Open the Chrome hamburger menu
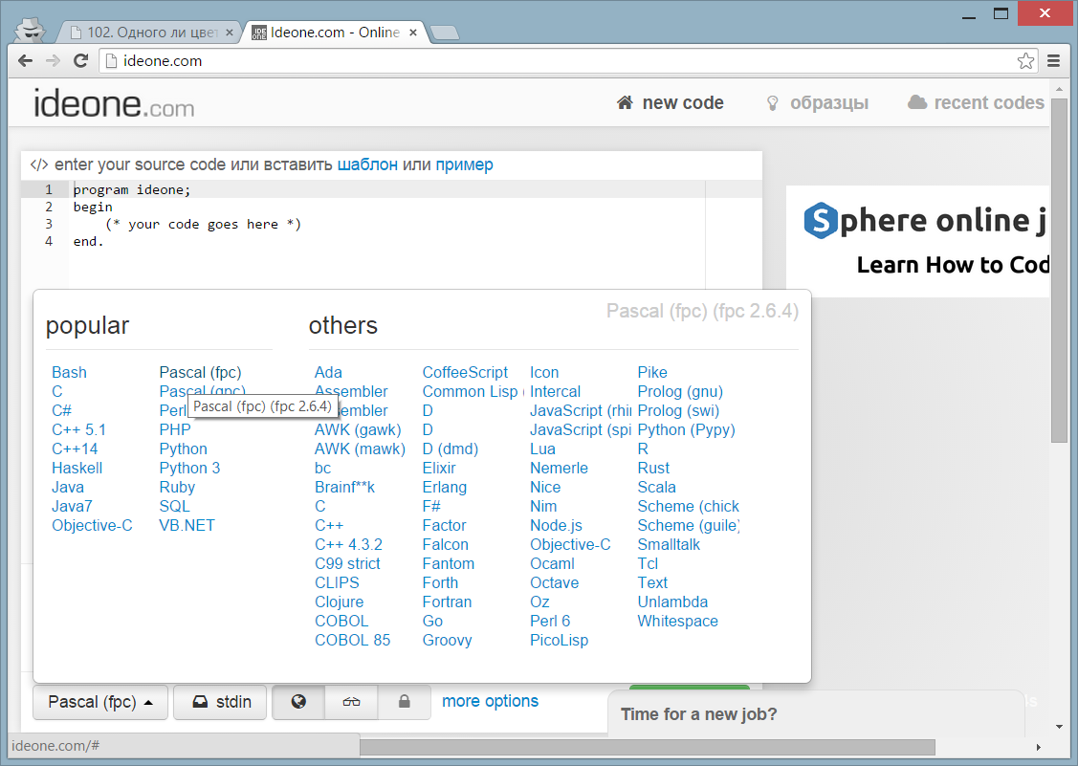Viewport: 1078px width, 766px height. click(1053, 60)
